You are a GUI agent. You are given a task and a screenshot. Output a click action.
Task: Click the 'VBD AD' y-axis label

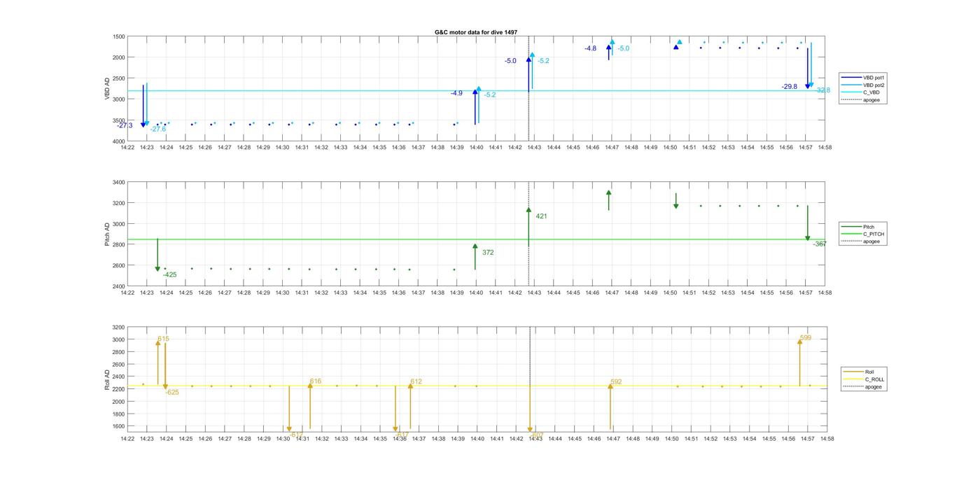click(x=107, y=89)
